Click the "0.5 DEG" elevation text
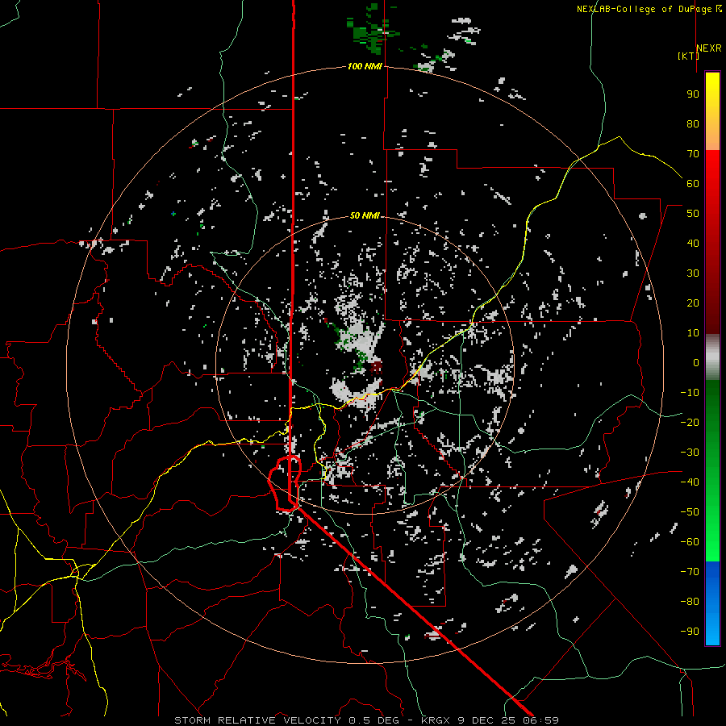The height and width of the screenshot is (726, 726). click(373, 720)
